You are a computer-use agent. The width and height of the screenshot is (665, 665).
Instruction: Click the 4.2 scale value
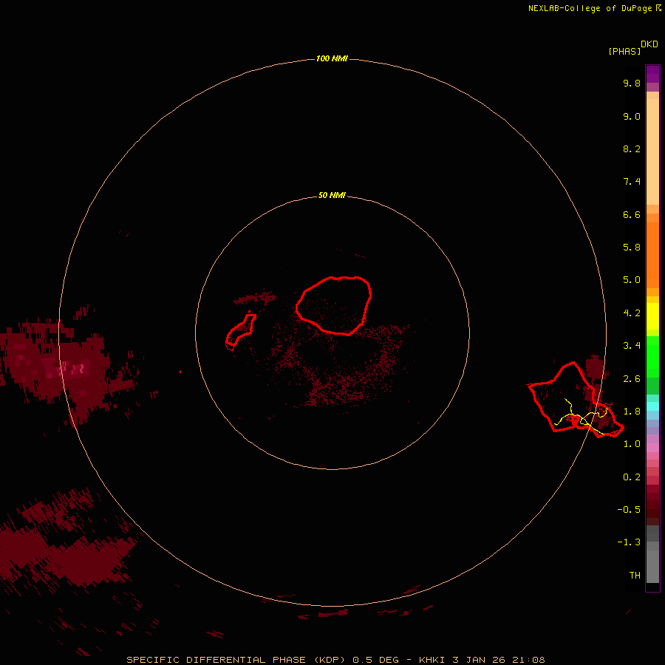coord(632,313)
